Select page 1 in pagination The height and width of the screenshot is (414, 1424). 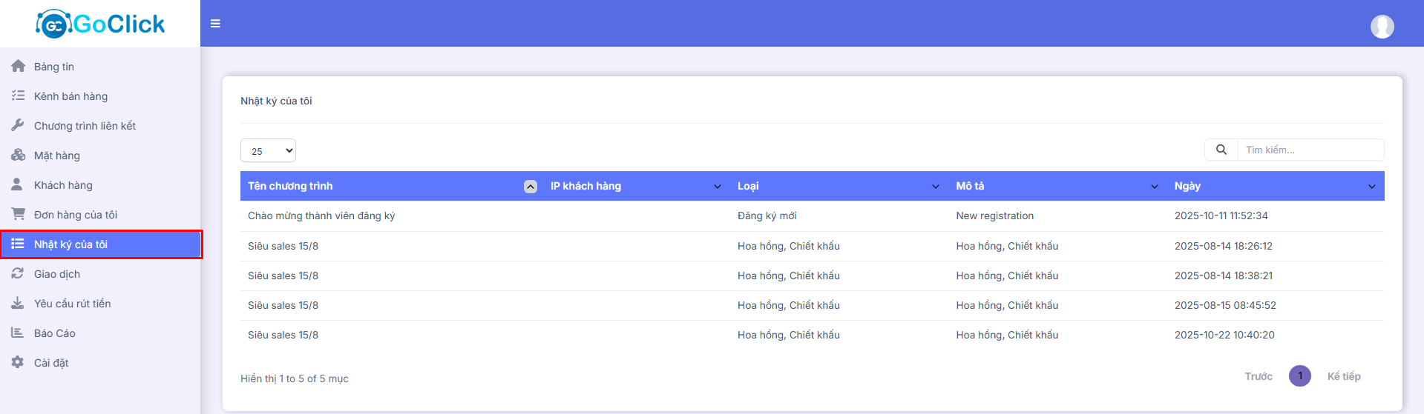tap(1299, 376)
